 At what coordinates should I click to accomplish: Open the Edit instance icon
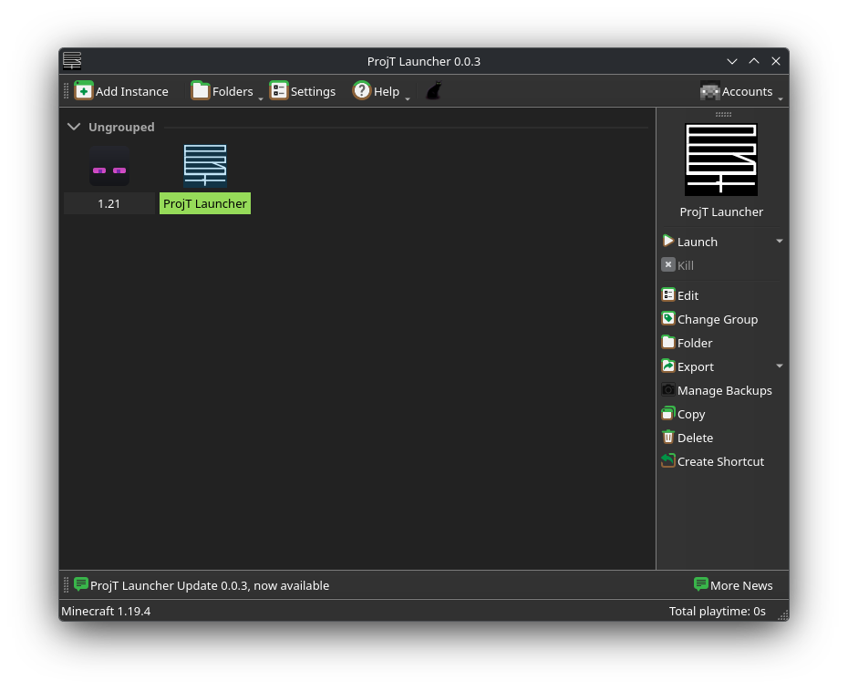click(668, 294)
